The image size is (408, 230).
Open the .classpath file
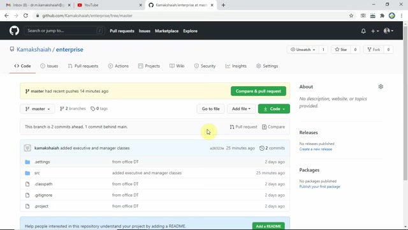(43, 184)
